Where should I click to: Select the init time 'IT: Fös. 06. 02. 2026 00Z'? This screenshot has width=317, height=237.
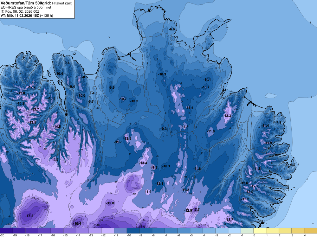[x=20, y=11]
